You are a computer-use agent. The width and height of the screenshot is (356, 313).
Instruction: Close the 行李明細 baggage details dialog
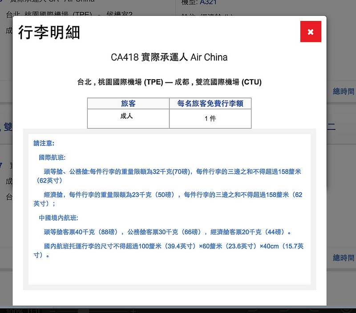pyautogui.click(x=311, y=32)
